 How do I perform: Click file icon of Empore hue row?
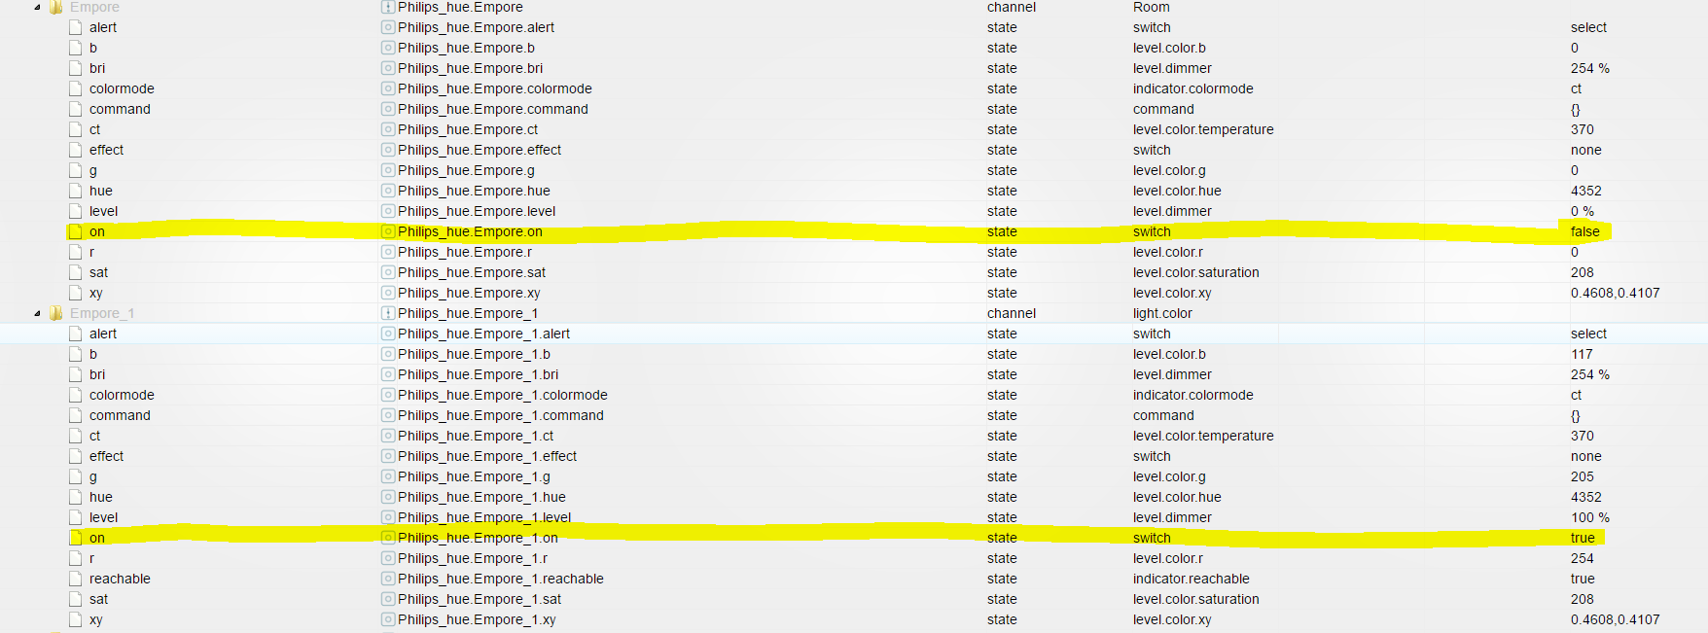point(76,191)
